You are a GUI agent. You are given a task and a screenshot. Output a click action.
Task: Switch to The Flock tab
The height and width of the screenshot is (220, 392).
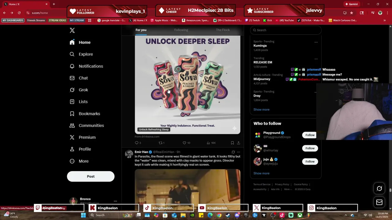coord(223,30)
